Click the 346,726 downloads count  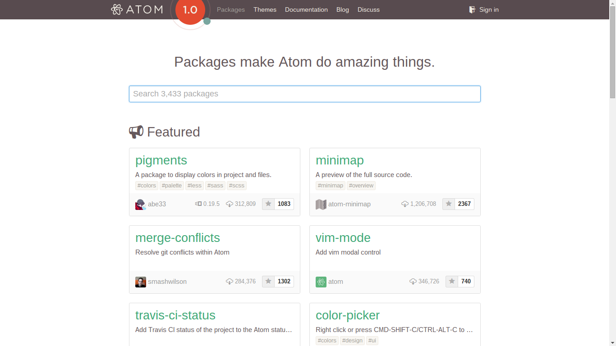click(x=429, y=282)
